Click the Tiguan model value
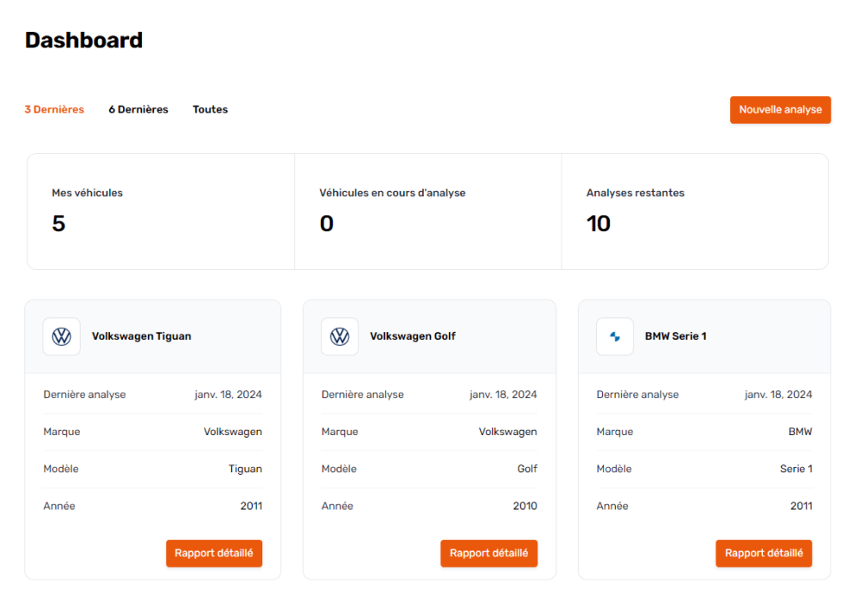Image resolution: width=860 pixels, height=602 pixels. [x=245, y=469]
